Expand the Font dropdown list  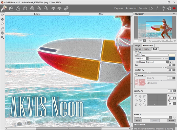point(167,62)
